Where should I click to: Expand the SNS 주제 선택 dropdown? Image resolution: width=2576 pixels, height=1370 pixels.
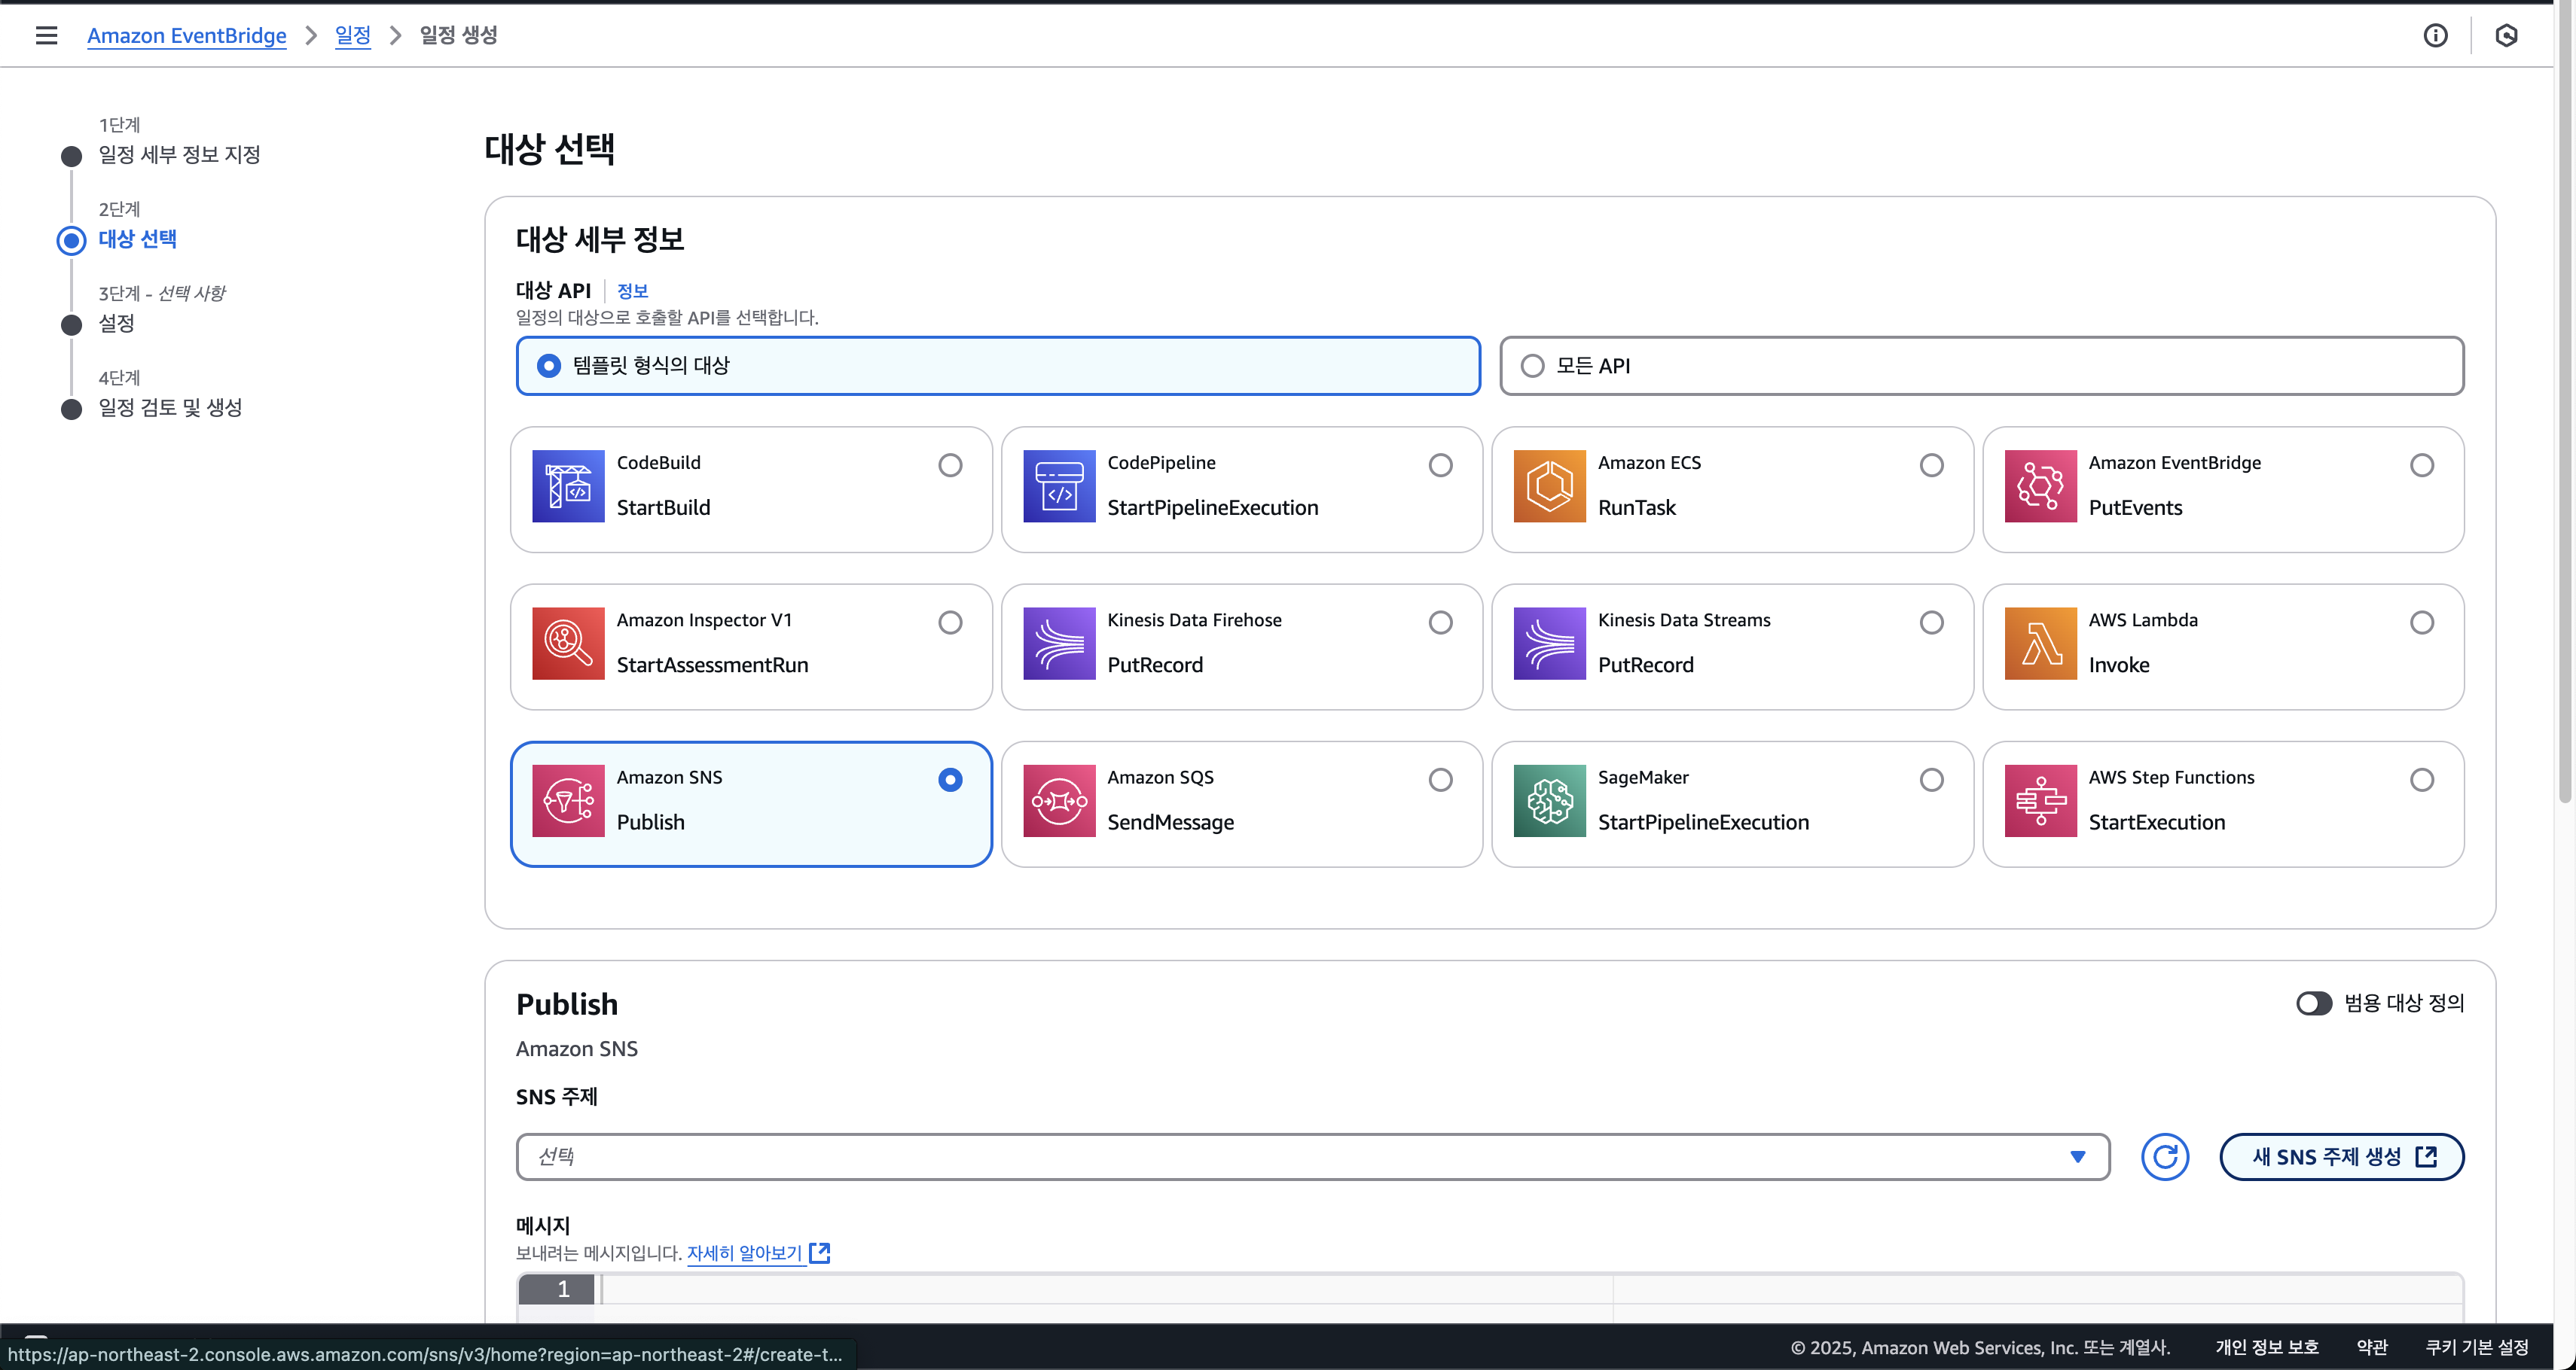[1312, 1156]
